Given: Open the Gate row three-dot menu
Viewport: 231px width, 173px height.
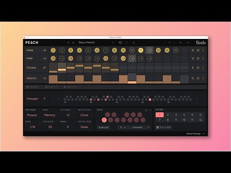Looking at the screenshot, I should click(203, 50).
